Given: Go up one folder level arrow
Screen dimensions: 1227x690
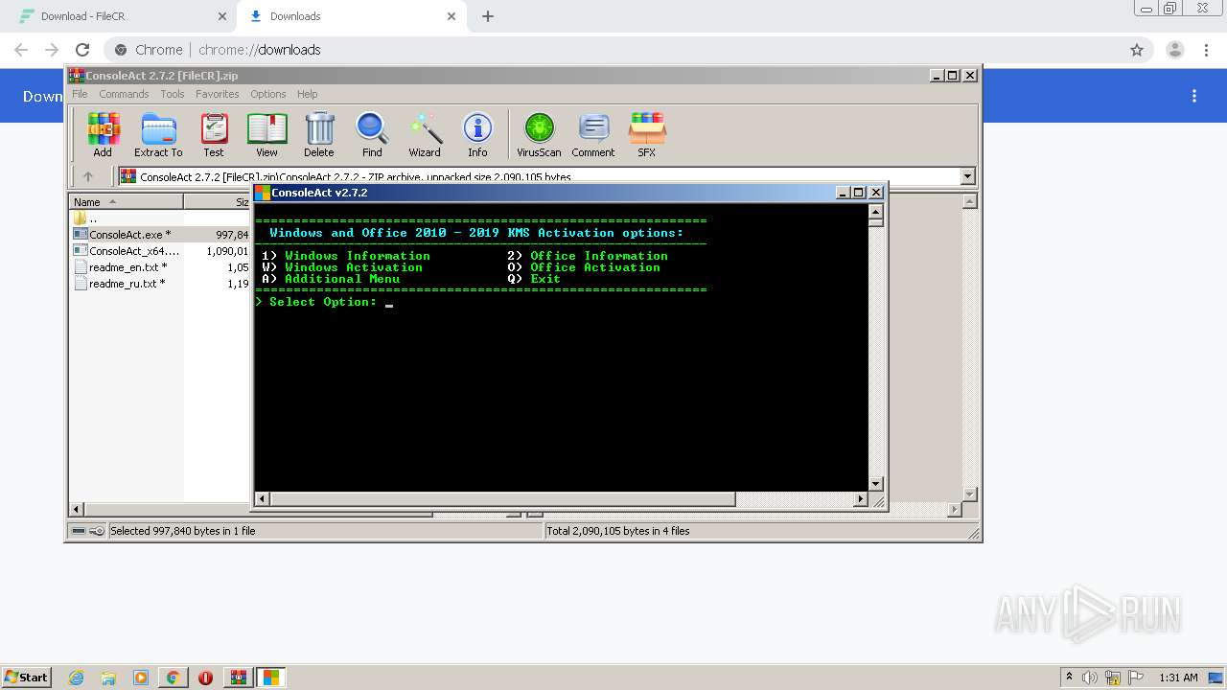Looking at the screenshot, I should click(x=88, y=176).
